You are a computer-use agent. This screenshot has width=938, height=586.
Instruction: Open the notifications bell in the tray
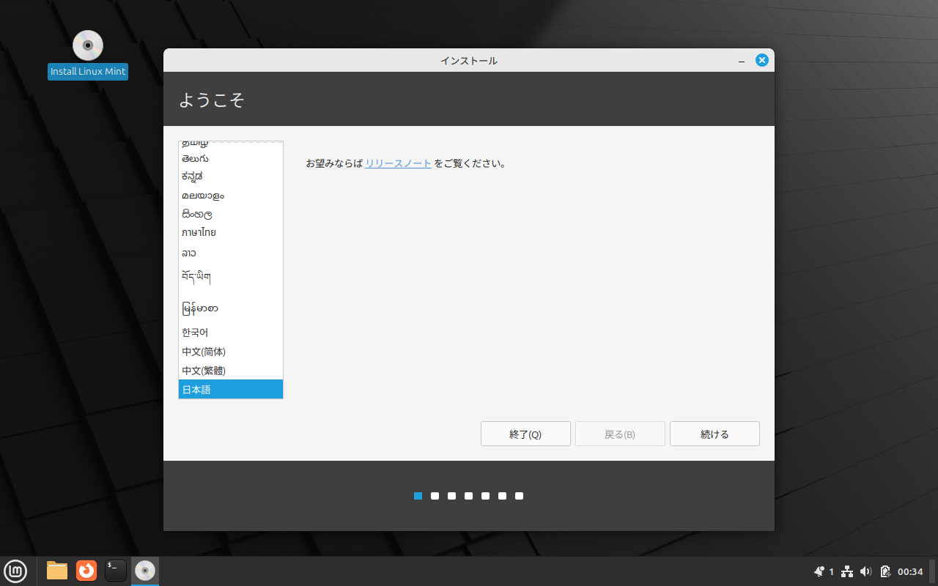[819, 571]
